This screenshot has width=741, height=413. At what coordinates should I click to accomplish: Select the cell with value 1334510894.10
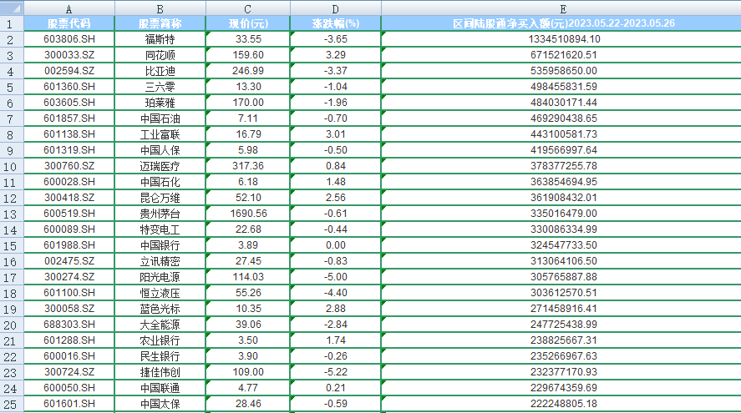pos(561,39)
